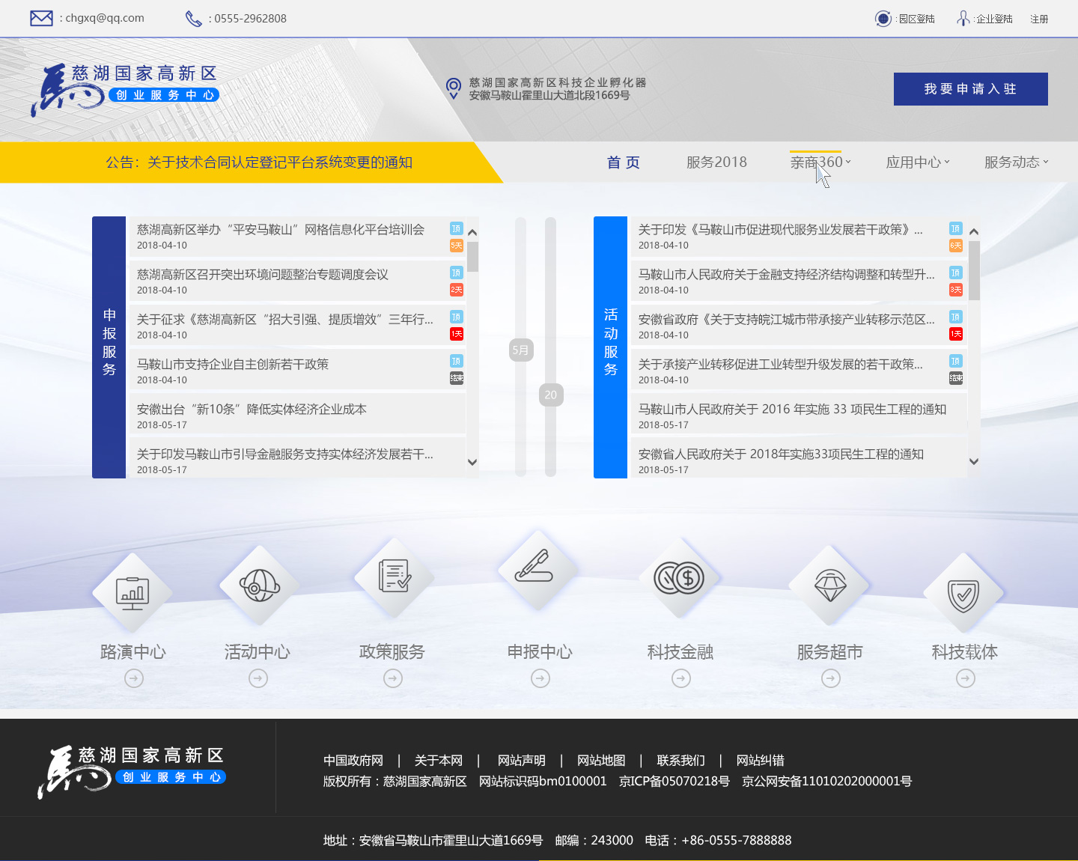Go to the 首页 navigation tab

623,162
